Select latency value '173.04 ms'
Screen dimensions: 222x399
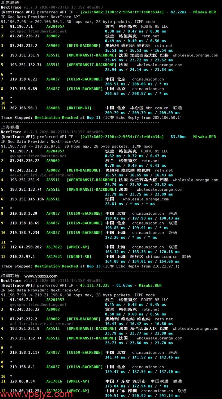pos(115,386)
